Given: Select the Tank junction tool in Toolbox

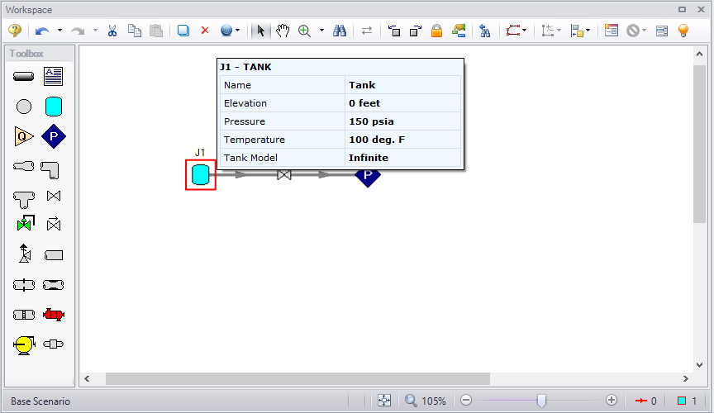Looking at the screenshot, I should (x=54, y=107).
